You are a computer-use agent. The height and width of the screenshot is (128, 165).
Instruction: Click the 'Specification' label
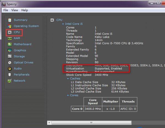[x=75, y=43]
